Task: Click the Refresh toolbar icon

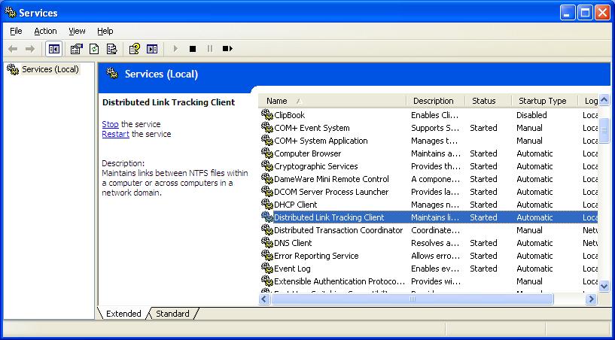Action: pos(94,49)
